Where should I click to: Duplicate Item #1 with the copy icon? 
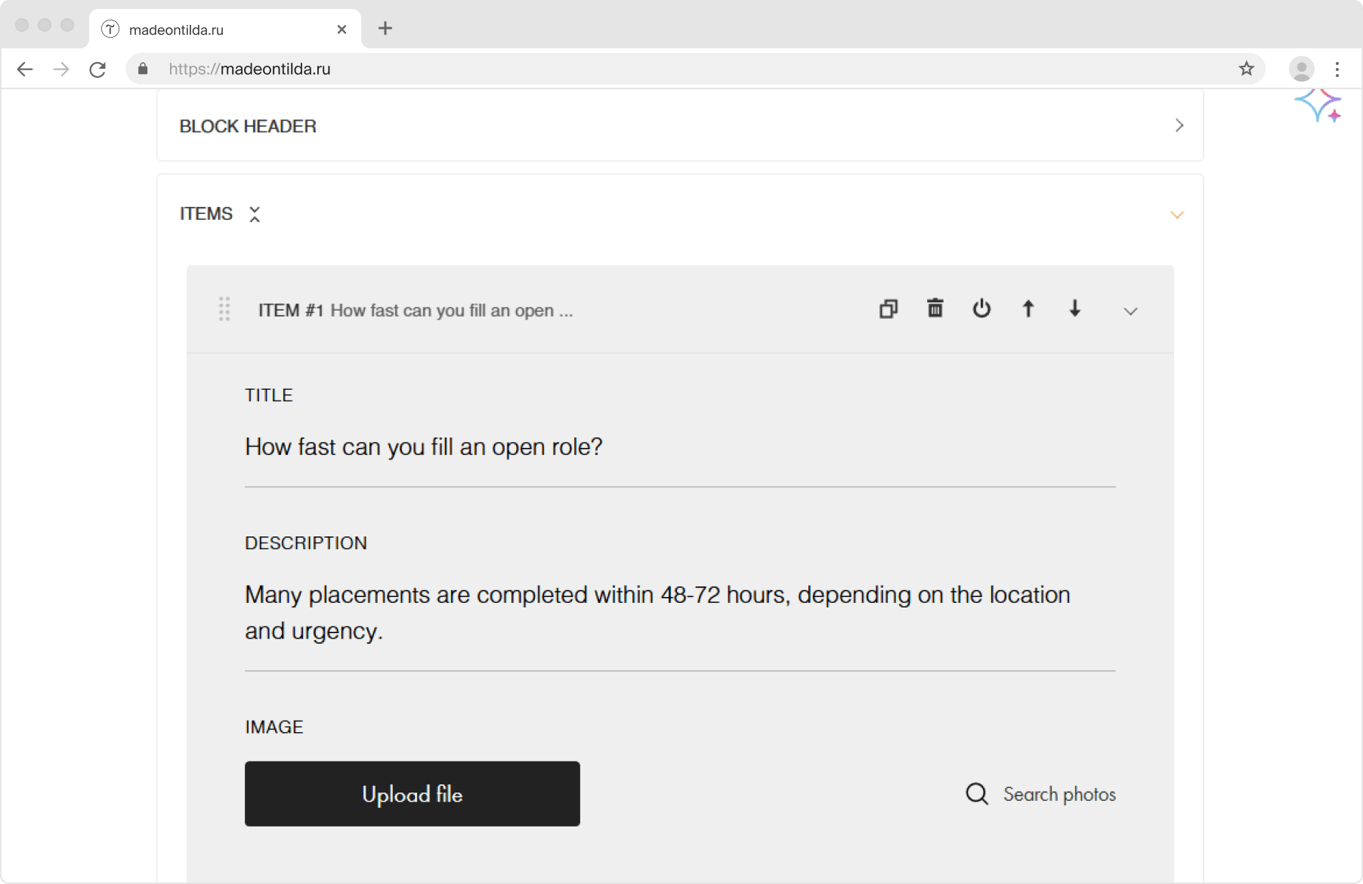pos(889,309)
